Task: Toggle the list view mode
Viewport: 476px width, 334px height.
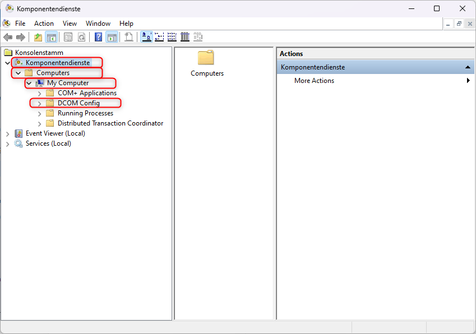Action: (x=172, y=37)
